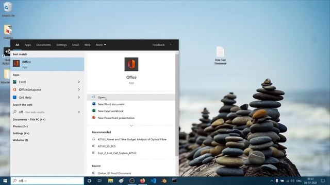The height and width of the screenshot is (185, 330).
Task: Expand Photos (2+) group
Action: (20, 126)
